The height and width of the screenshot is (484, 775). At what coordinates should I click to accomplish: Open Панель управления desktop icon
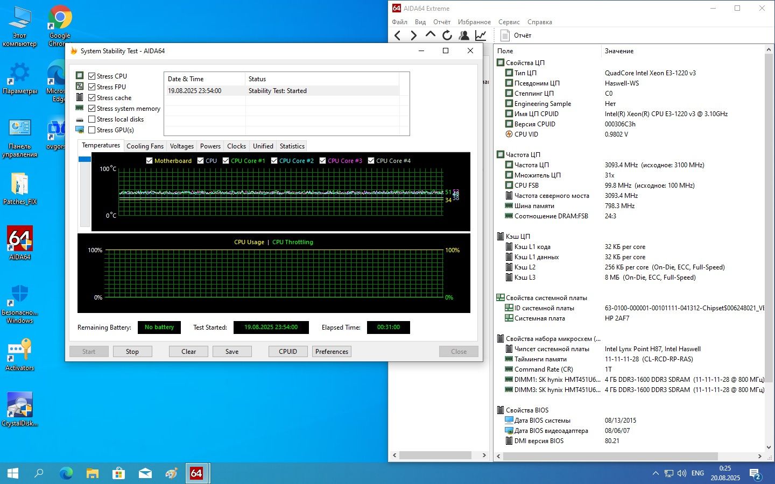coord(20,138)
